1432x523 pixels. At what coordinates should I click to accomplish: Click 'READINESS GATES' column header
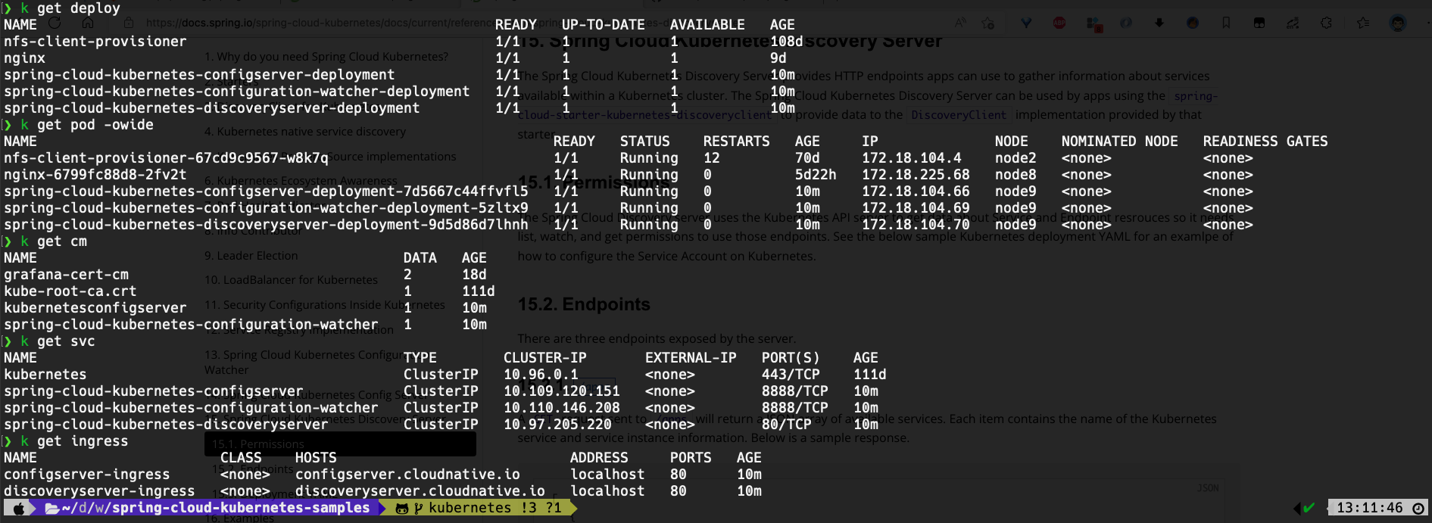point(1265,142)
